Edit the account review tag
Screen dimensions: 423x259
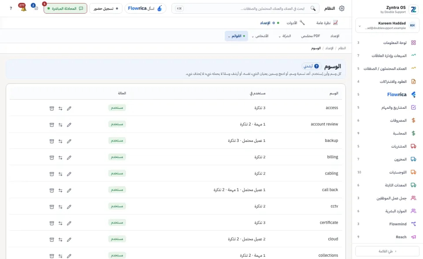tap(69, 125)
